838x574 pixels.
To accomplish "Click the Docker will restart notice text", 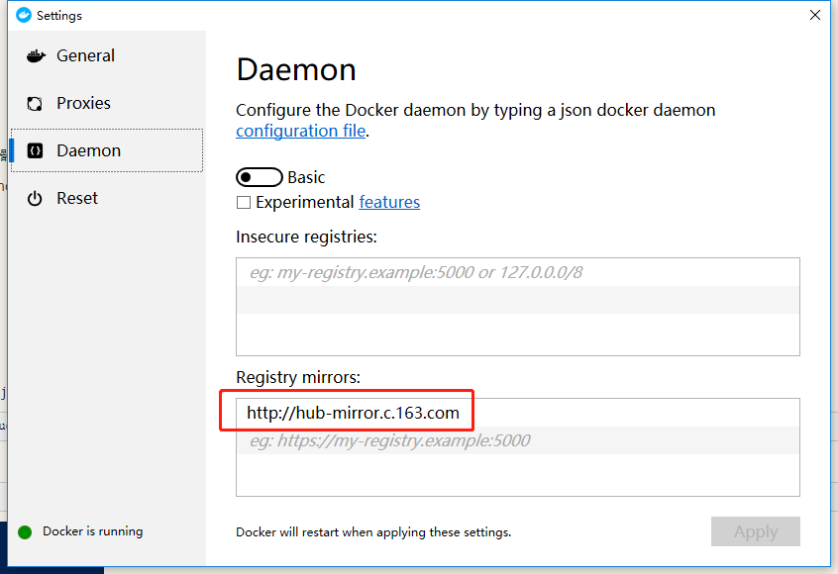I will pos(373,532).
